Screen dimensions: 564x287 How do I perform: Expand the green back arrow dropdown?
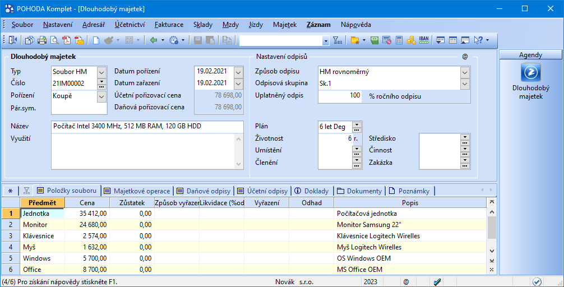click(163, 40)
